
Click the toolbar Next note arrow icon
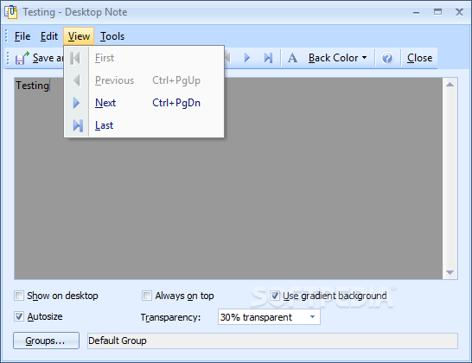pos(247,58)
